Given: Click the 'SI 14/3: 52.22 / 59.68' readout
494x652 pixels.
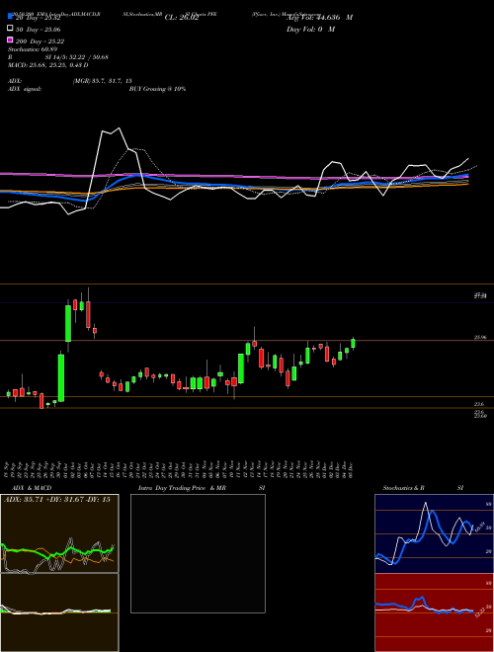Looking at the screenshot, I should (x=76, y=57).
